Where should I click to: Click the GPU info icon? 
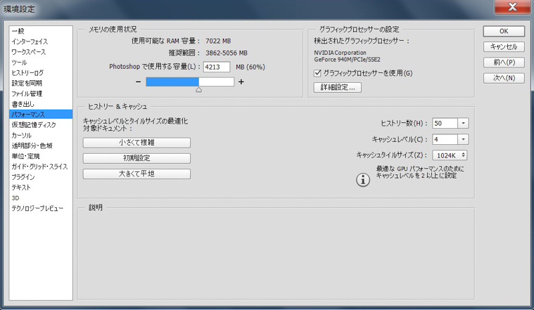coord(363,180)
